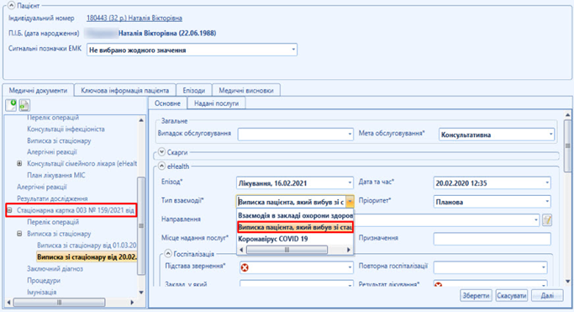Image resolution: width=574 pixels, height=312 pixels.
Task: Open Пріоритет dropdown
Action: [547, 201]
